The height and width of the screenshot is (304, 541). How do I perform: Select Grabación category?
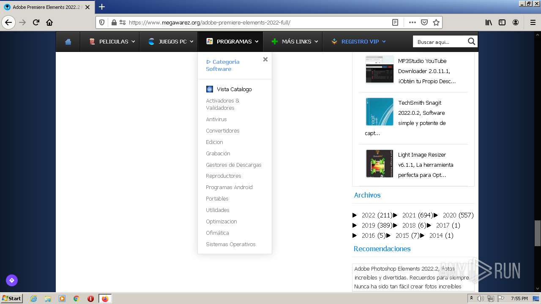pyautogui.click(x=218, y=153)
